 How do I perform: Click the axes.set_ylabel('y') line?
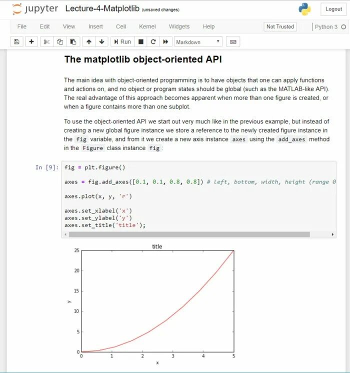pos(98,218)
